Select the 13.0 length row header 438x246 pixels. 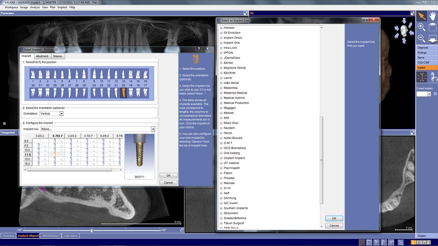point(28,159)
